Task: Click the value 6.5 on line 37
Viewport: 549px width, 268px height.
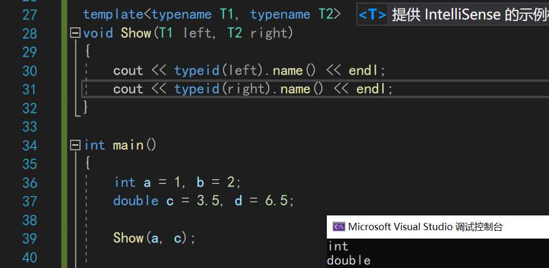Action: click(x=276, y=201)
